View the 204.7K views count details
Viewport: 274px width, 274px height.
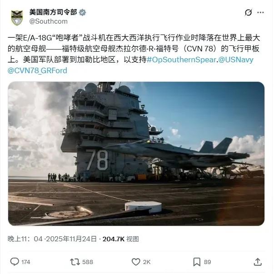pos(120,239)
